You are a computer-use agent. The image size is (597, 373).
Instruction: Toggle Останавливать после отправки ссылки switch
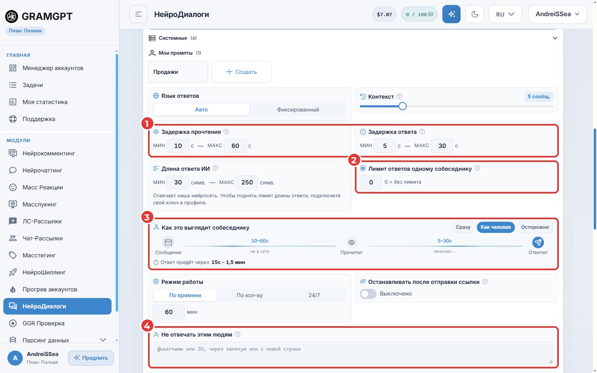(368, 294)
